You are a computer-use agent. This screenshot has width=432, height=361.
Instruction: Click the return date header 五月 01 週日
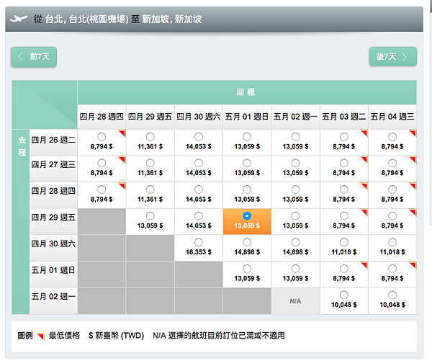(247, 117)
